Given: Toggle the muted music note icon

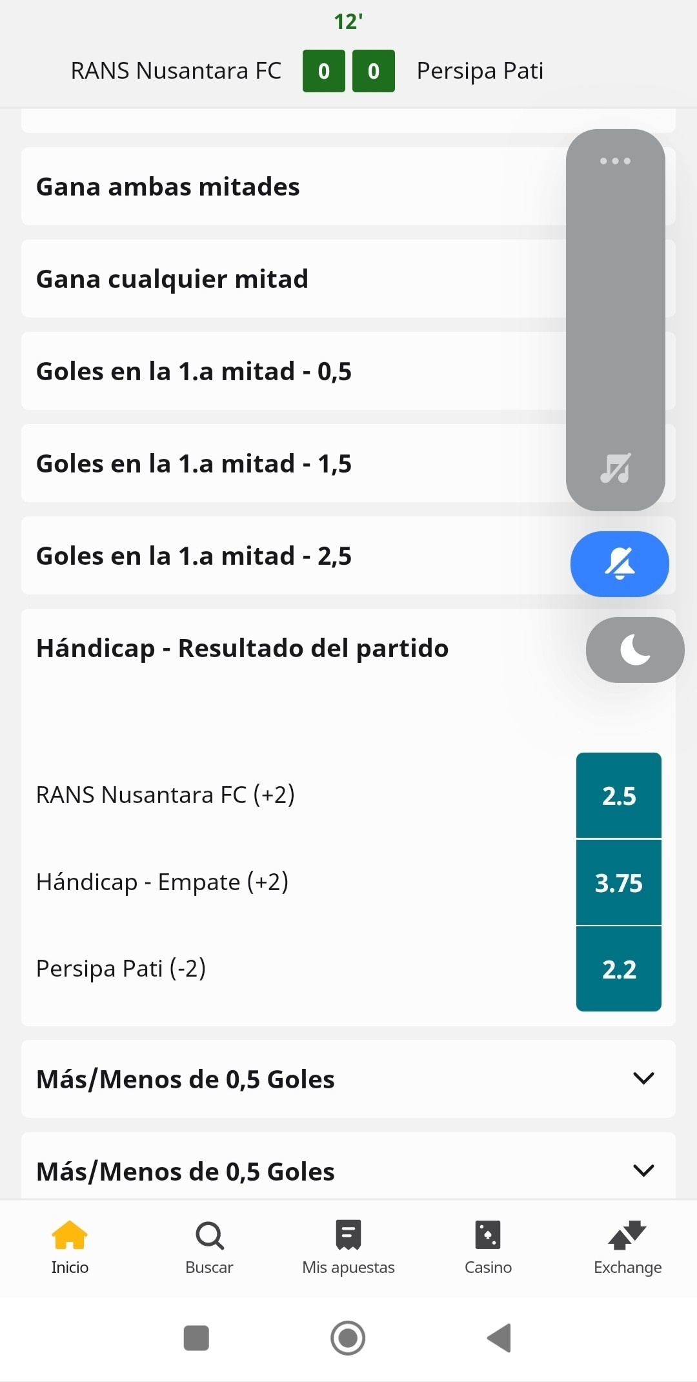Looking at the screenshot, I should (x=616, y=468).
